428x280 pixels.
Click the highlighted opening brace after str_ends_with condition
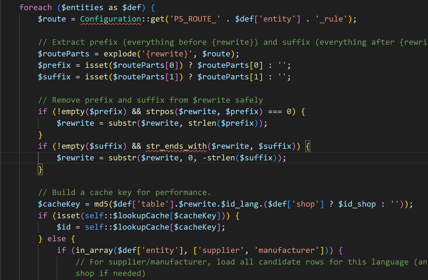pyautogui.click(x=308, y=146)
